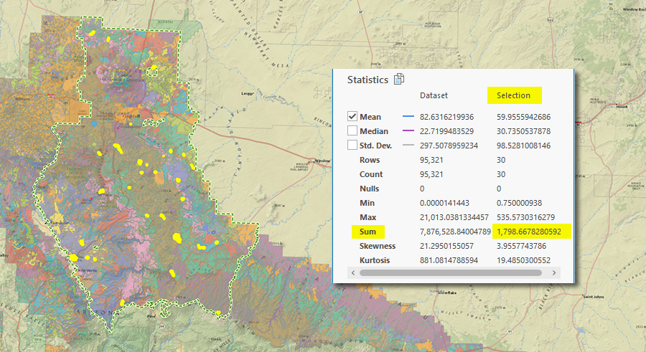Click the blue Mean line legend swatch
The width and height of the screenshot is (646, 352).
(x=408, y=117)
